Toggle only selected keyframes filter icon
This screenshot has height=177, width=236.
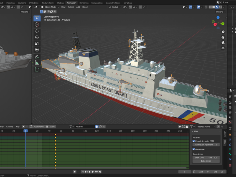[x=180, y=127]
